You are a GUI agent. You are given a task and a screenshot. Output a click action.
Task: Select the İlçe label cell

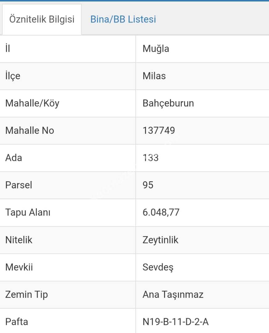(13, 76)
